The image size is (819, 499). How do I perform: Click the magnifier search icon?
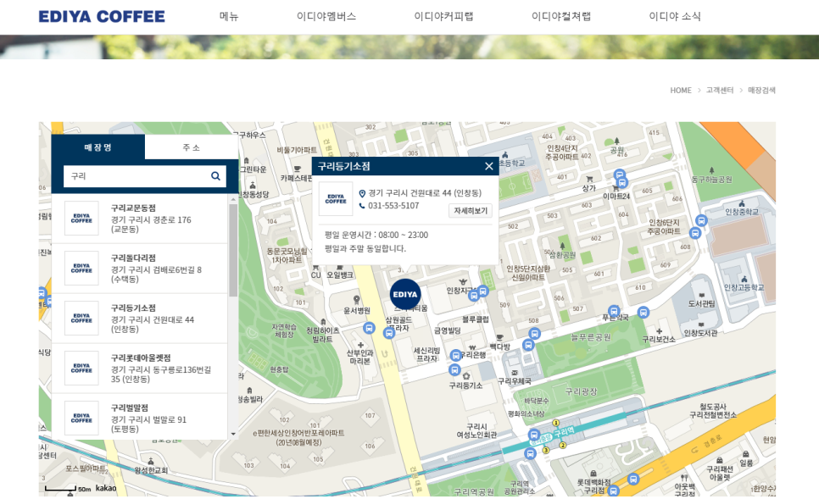coord(215,176)
